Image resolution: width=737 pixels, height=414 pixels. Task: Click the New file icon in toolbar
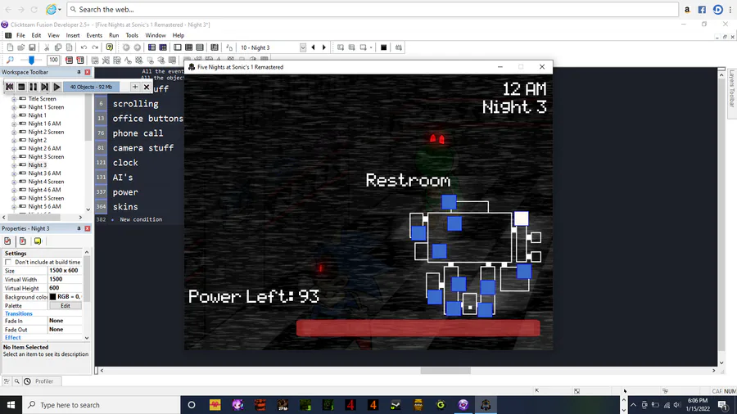click(x=10, y=47)
